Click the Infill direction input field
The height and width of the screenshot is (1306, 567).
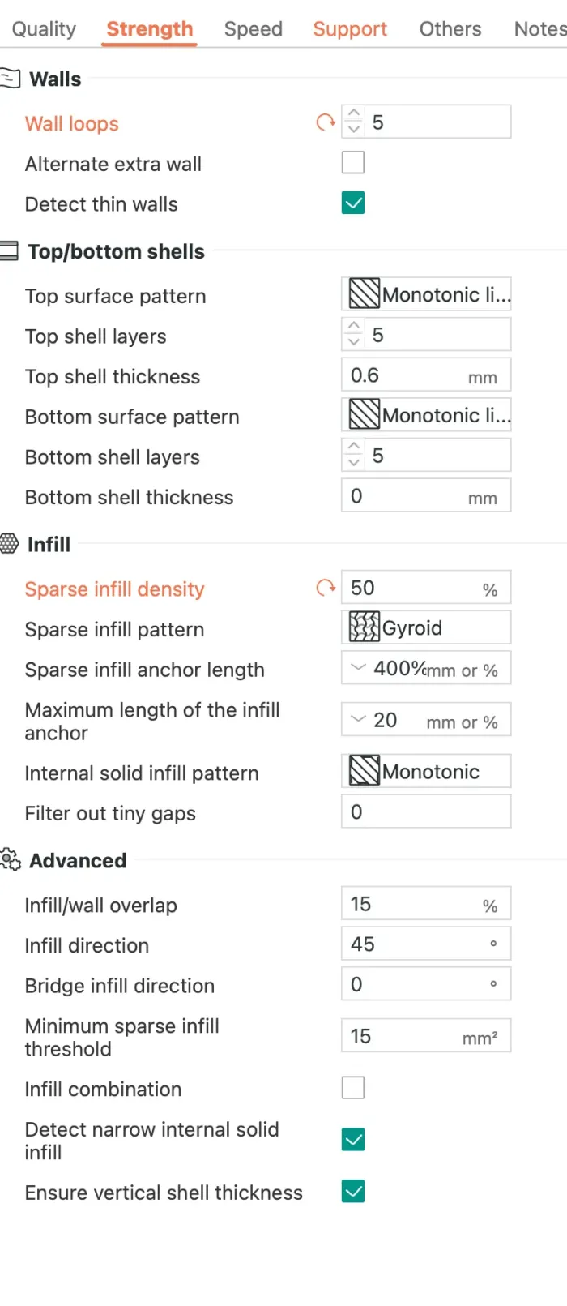tap(413, 944)
